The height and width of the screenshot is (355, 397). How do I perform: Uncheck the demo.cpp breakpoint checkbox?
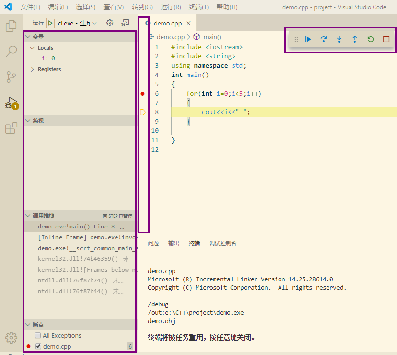(38, 346)
